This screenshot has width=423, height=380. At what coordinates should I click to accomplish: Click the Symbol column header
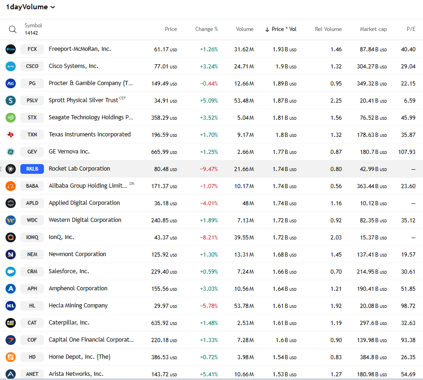33,25
